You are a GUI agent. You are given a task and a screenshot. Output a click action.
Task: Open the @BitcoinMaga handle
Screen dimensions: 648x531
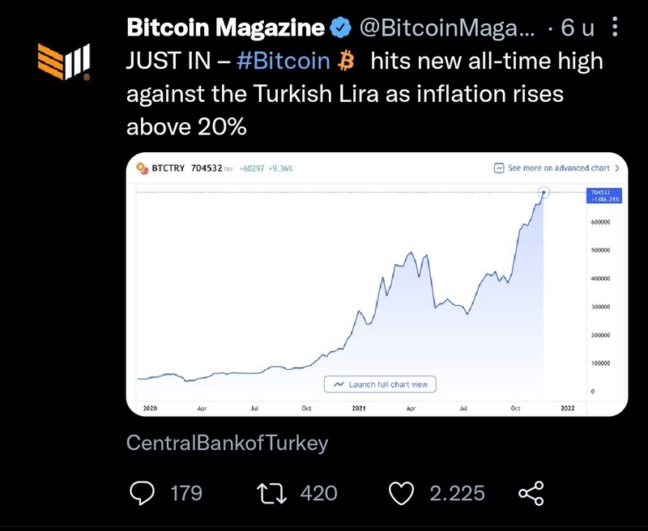446,28
